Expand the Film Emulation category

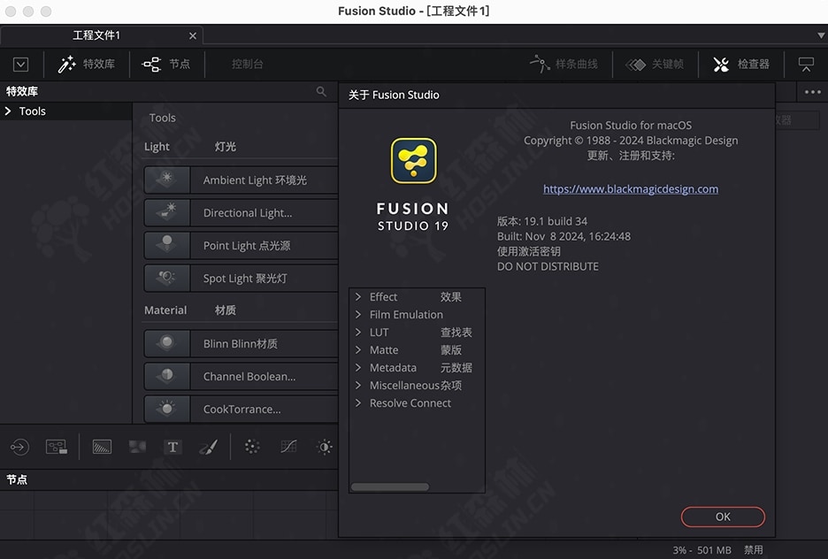point(358,315)
